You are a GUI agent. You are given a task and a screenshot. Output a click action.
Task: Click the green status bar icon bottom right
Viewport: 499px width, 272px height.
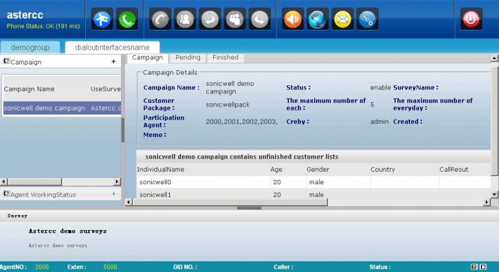(474, 267)
